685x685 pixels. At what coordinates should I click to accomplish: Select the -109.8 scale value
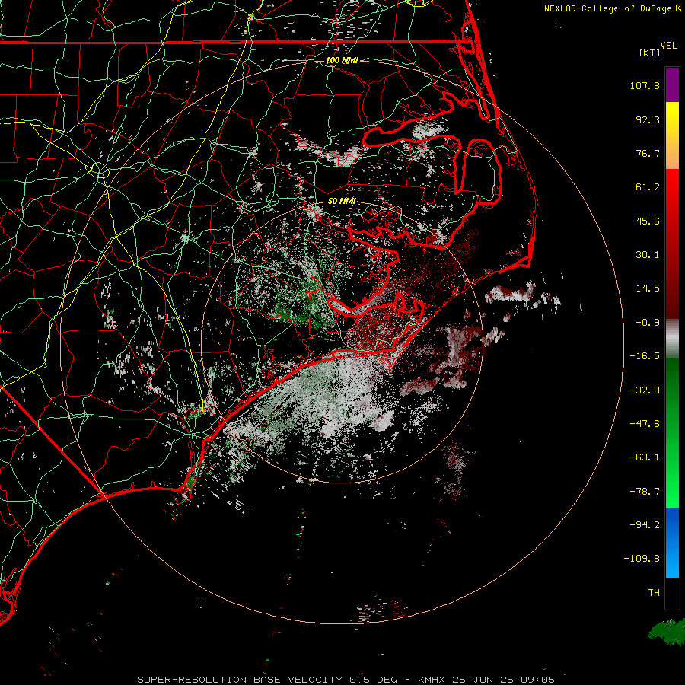[x=642, y=559]
